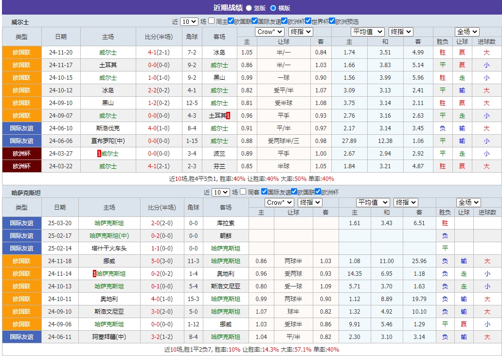Uncheck the 世界杯 competition filter
The image size is (502, 356).
click(308, 20)
